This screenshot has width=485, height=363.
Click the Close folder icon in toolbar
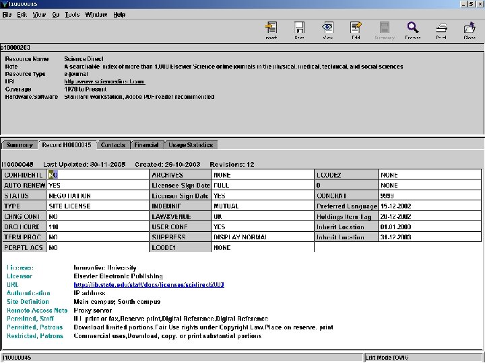[470, 30]
